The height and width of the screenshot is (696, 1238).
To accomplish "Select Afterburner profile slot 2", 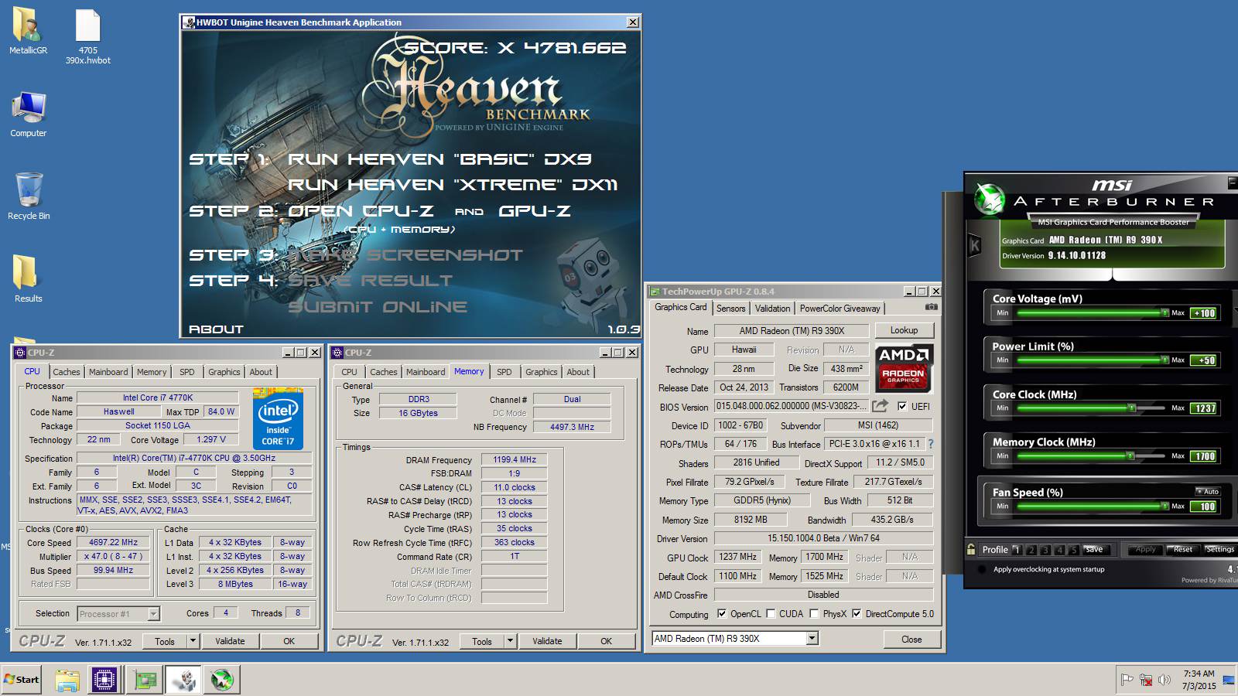I will coord(1031,550).
